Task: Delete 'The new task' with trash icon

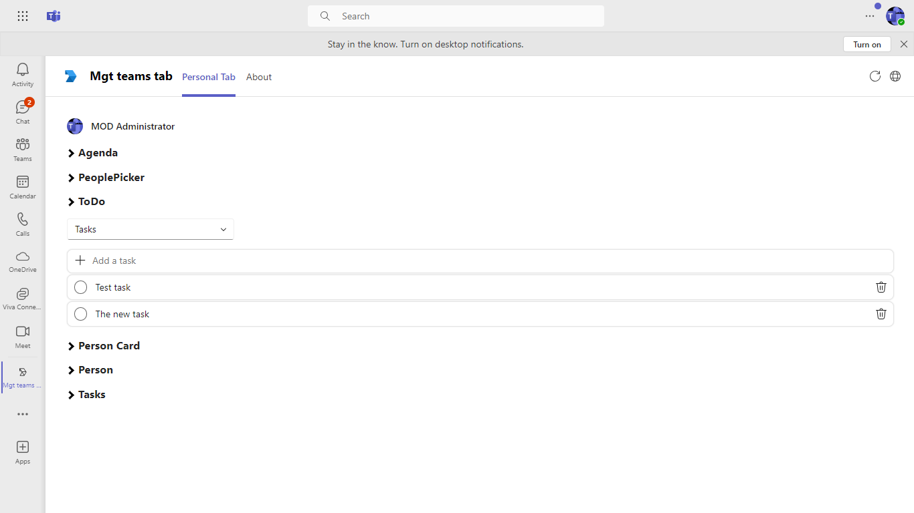Action: 881,314
